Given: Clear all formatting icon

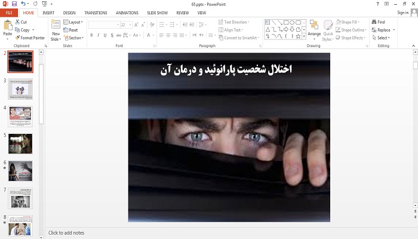Looking at the screenshot, I should click(x=152, y=25).
